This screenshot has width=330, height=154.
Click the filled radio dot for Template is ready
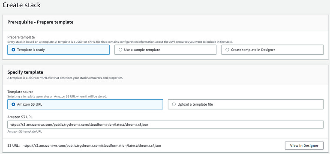click(13, 50)
